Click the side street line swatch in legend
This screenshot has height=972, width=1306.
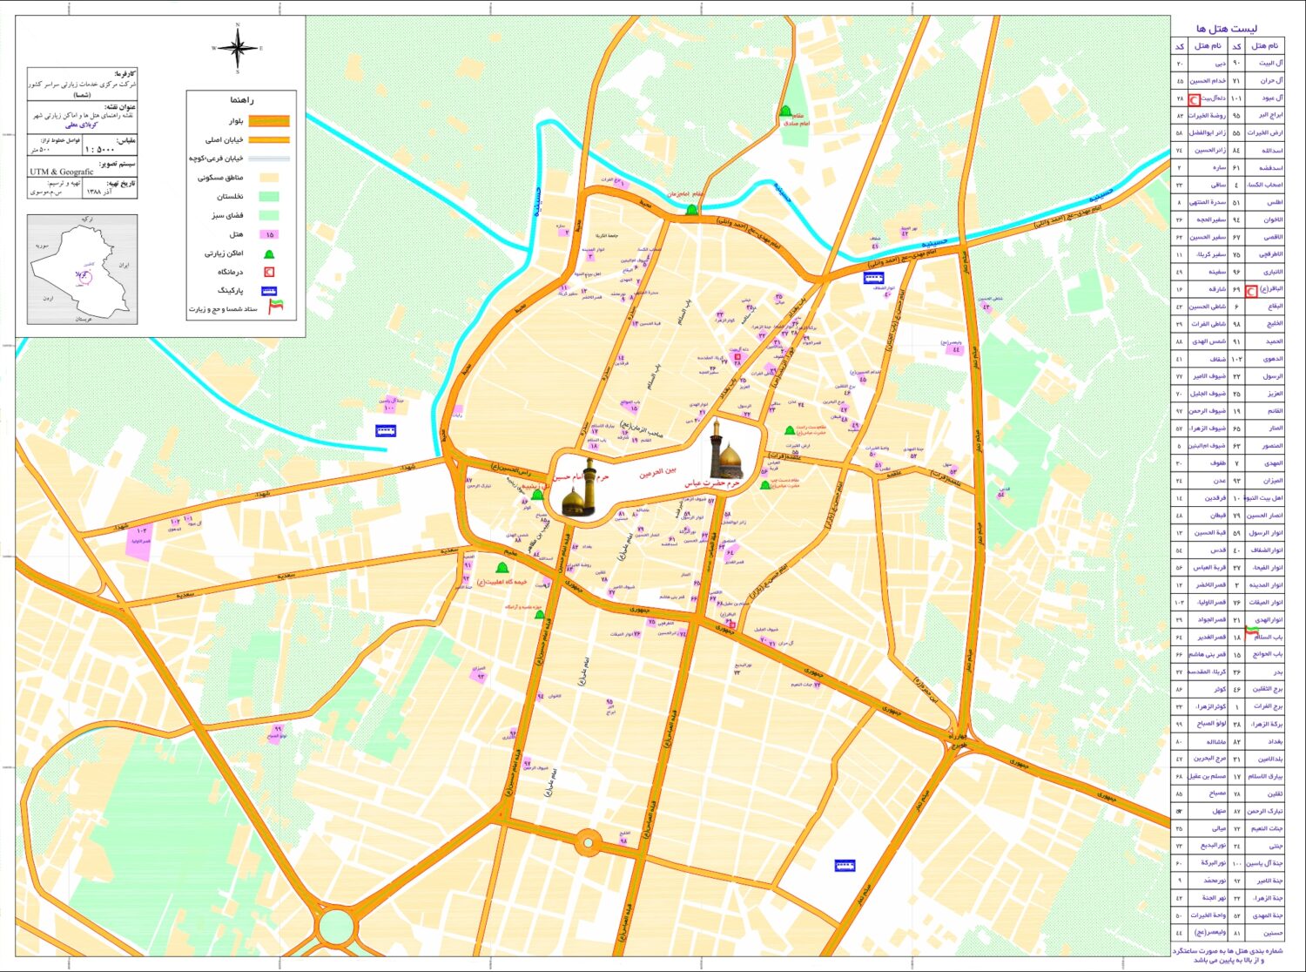click(269, 159)
